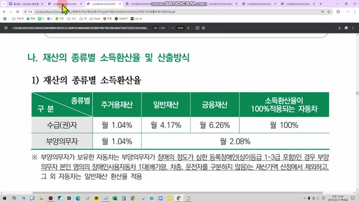Print the PDF document
This screenshot has height=202, width=359.
[x=346, y=28]
